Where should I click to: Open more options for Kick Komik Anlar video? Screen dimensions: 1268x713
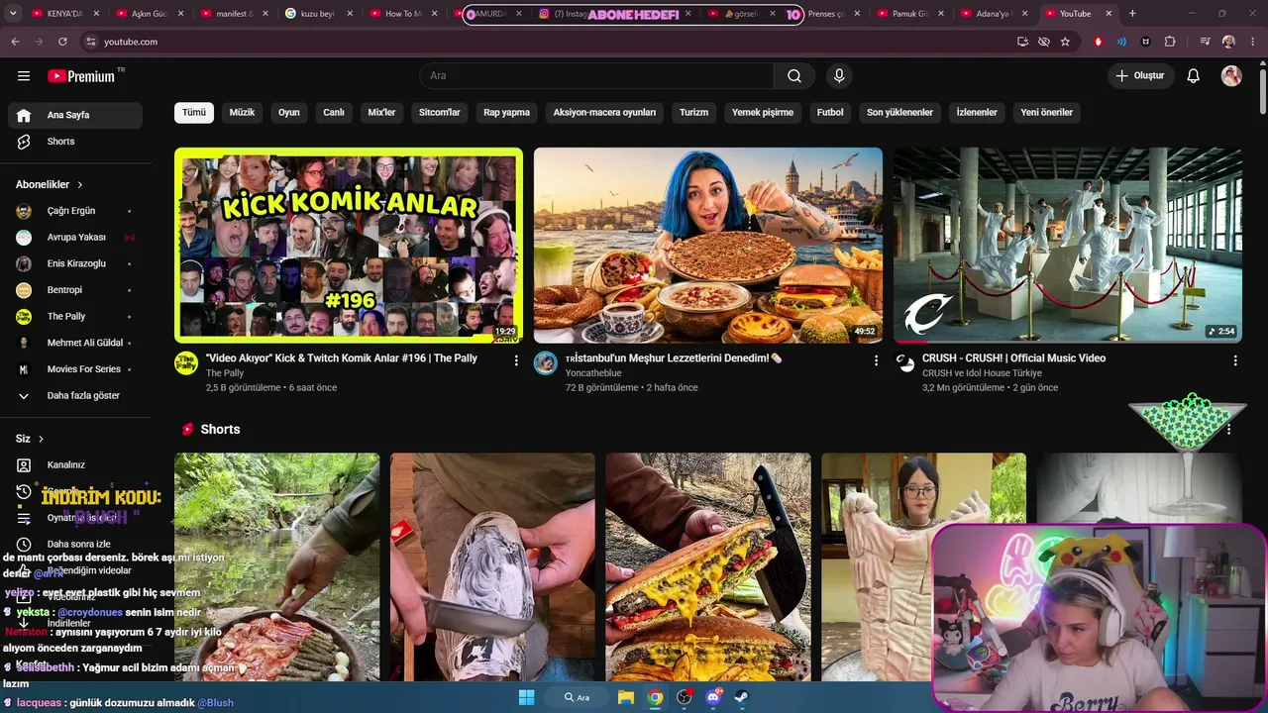[516, 361]
